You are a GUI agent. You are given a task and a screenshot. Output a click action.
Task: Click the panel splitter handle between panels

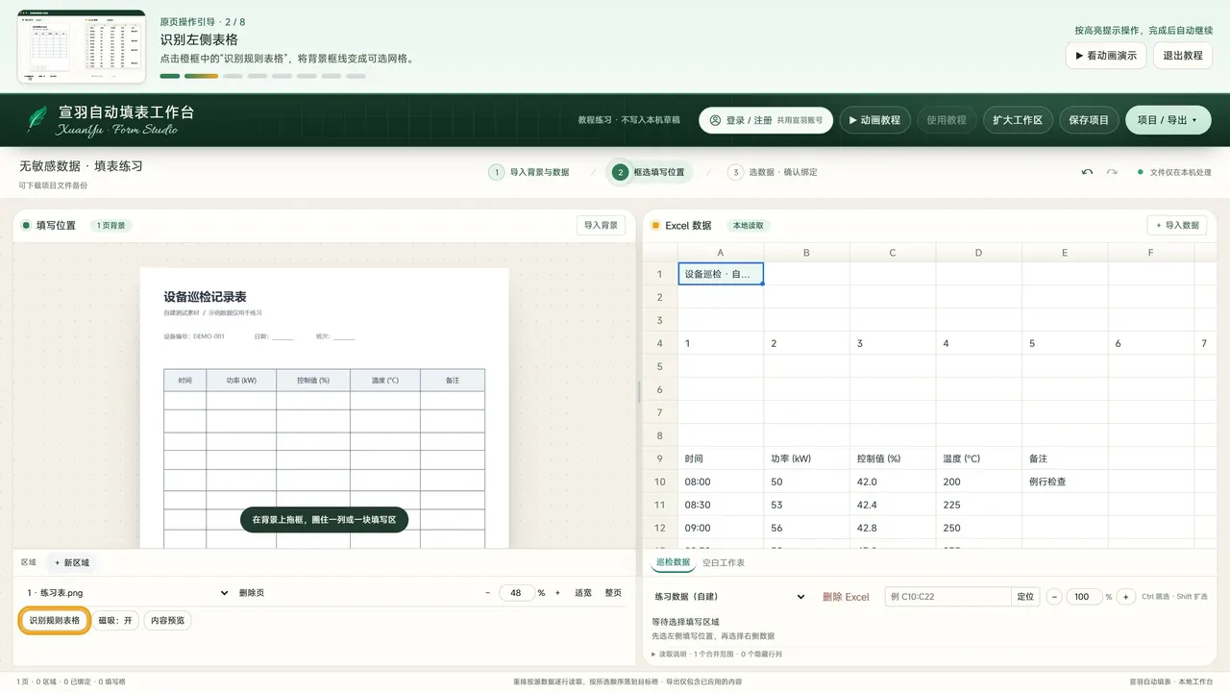tap(639, 391)
